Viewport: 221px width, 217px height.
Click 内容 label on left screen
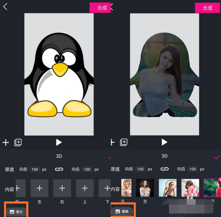9,189
